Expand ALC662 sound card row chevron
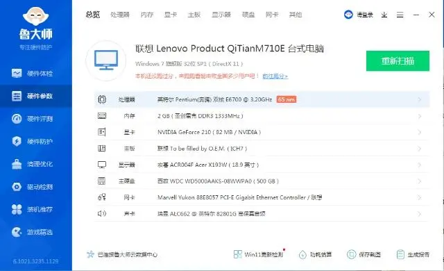 [419, 214]
